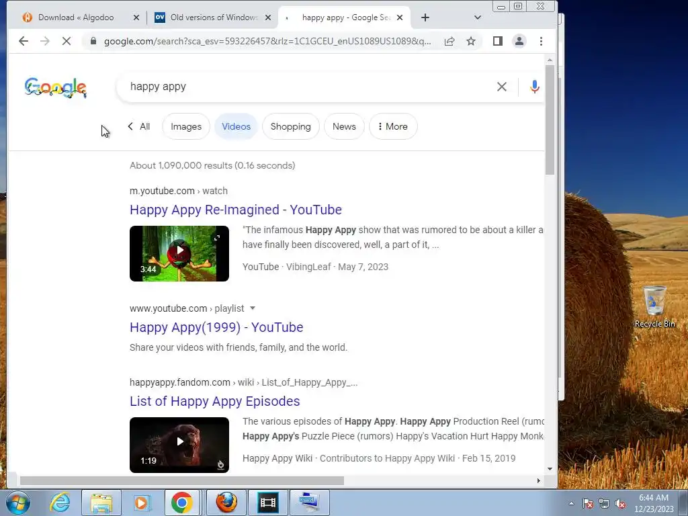Viewport: 688px width, 516px height.
Task: Click the horizontal scrollbar thumb
Action: point(181,480)
